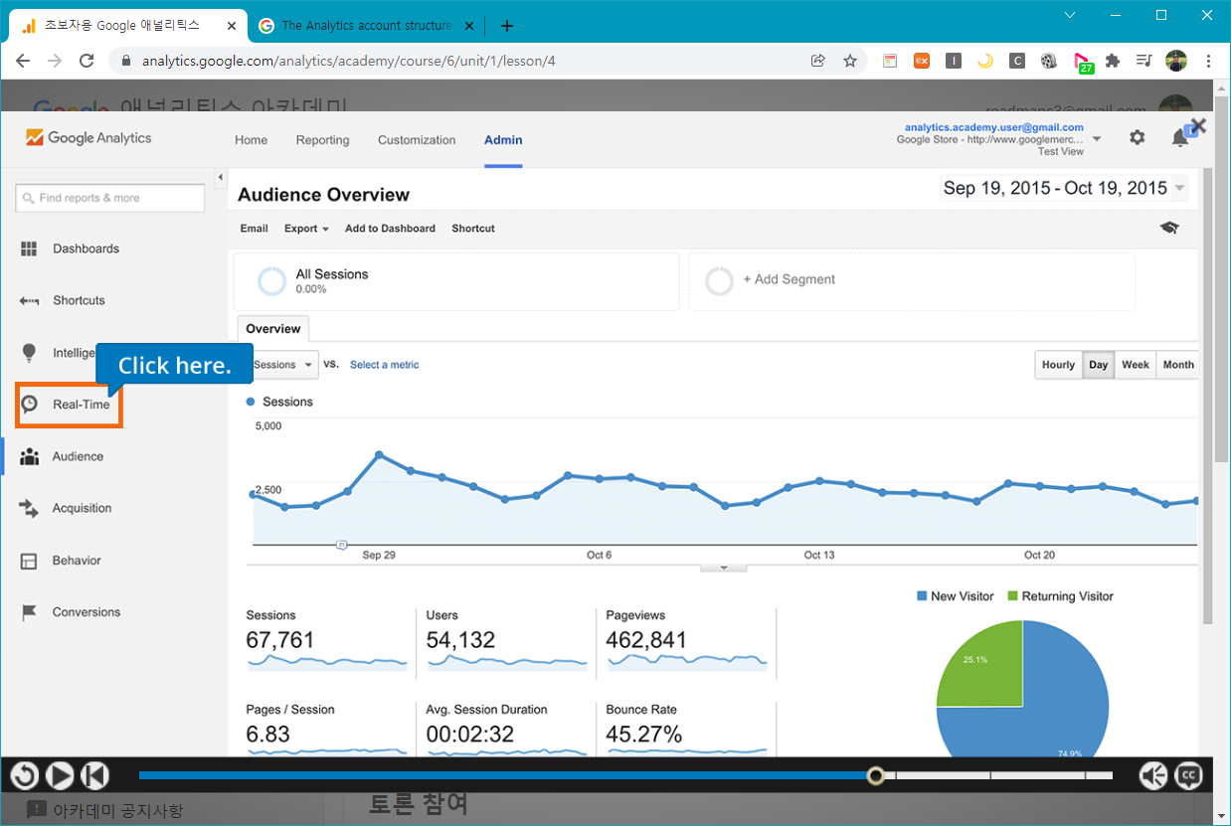Image resolution: width=1231 pixels, height=826 pixels.
Task: Click Add to Dashboard
Action: (390, 229)
